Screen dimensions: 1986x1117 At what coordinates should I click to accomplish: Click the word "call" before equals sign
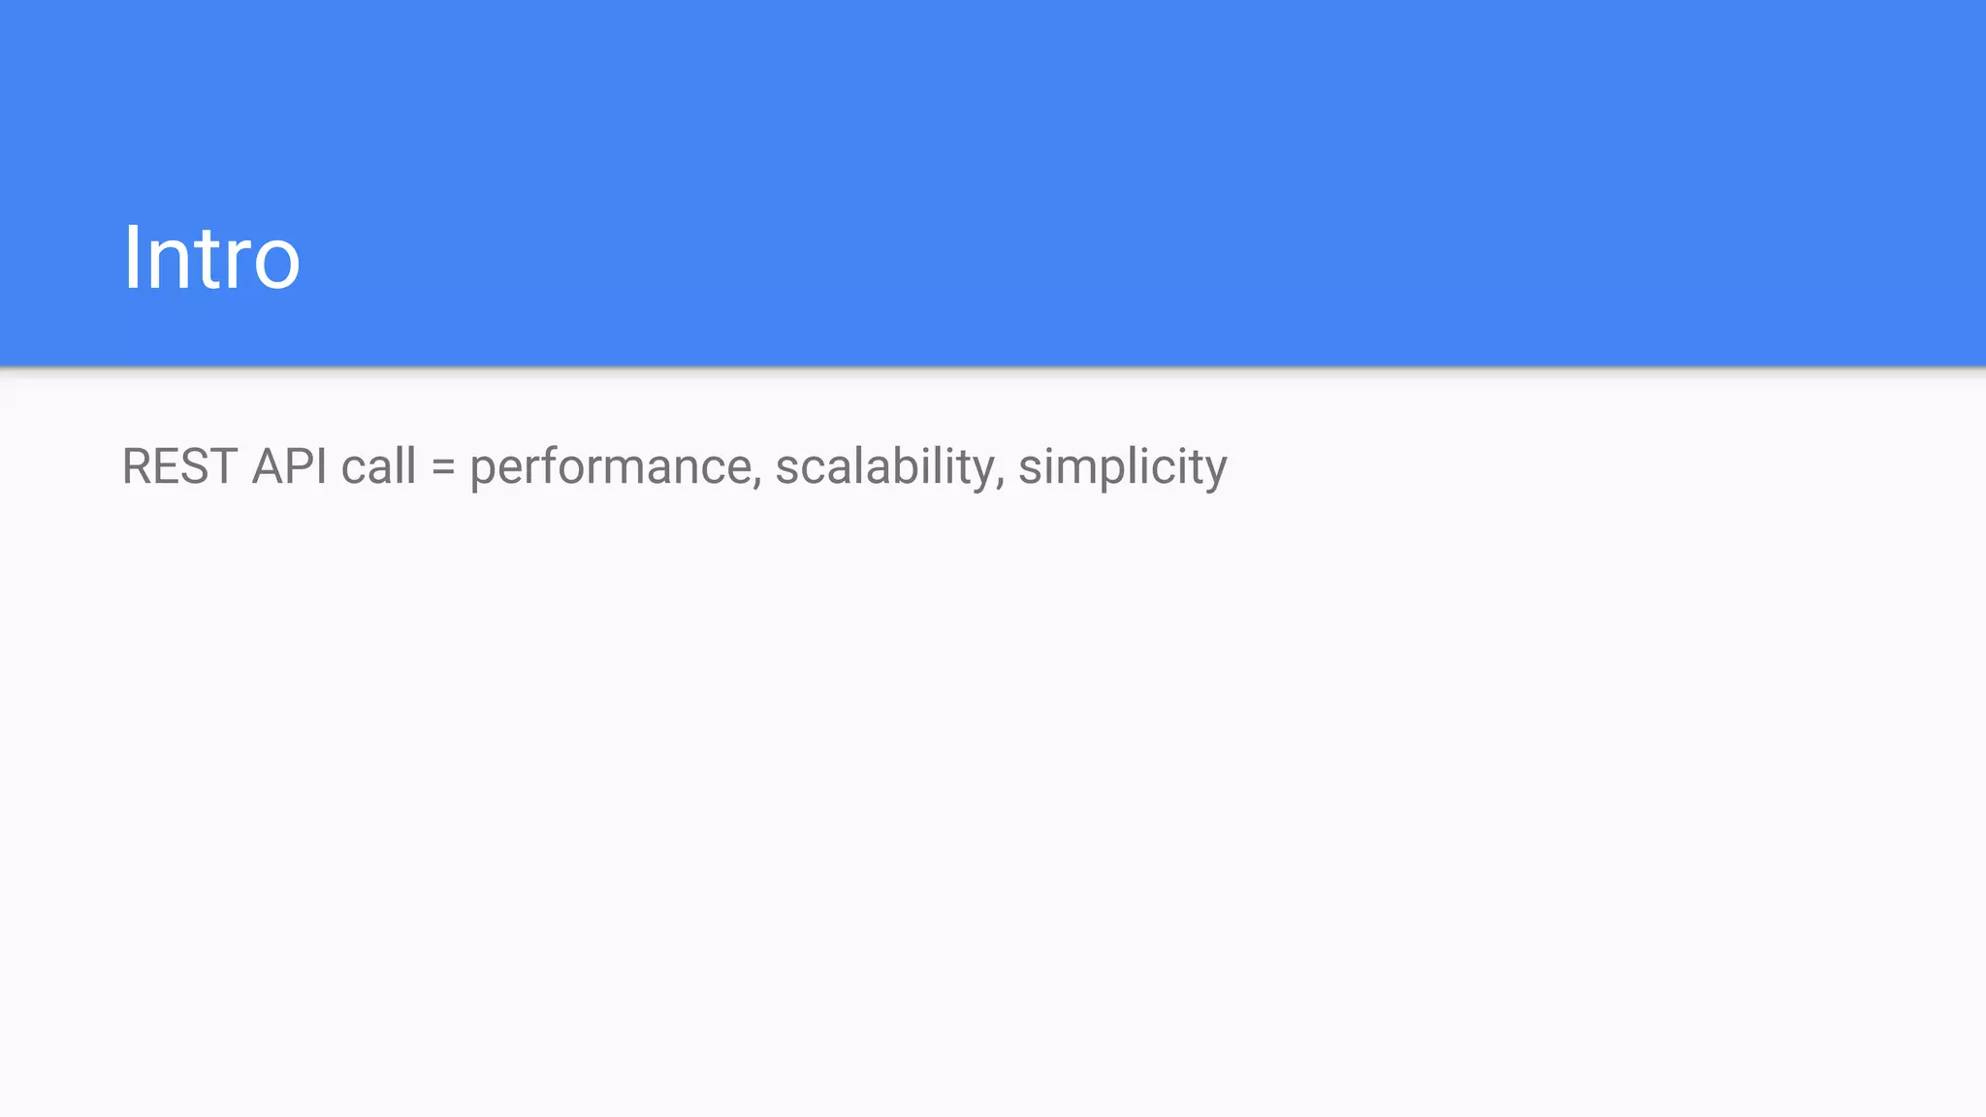point(379,465)
